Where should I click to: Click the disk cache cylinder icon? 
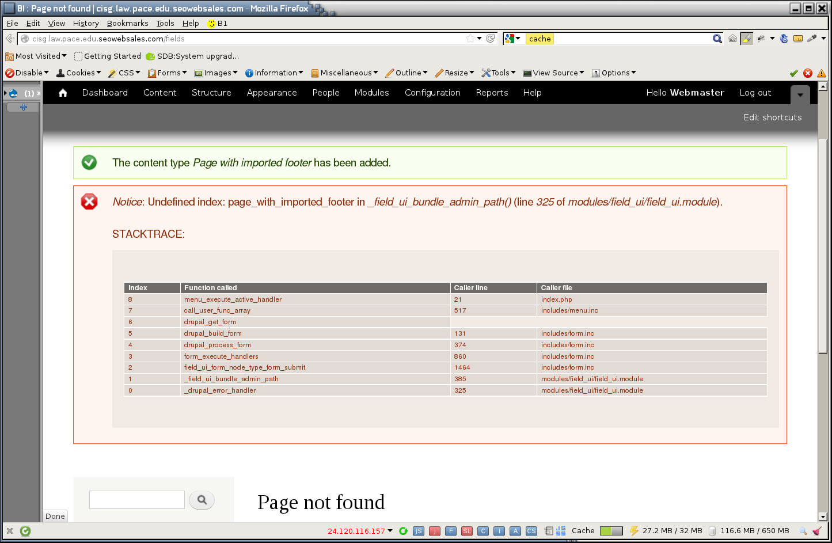point(712,531)
